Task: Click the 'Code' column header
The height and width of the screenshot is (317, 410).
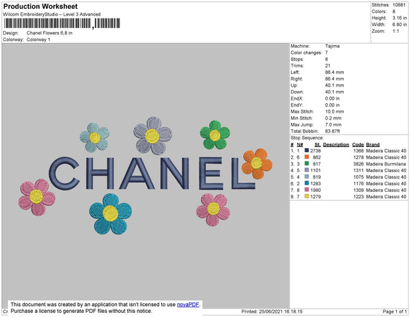Action: [x=358, y=145]
